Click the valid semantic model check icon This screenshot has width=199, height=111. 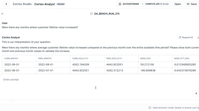(150, 108)
